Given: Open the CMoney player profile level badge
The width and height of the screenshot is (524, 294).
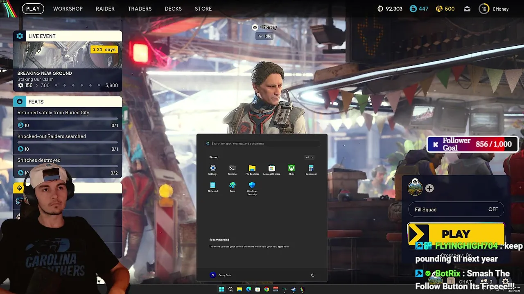Looking at the screenshot, I should pos(484,9).
